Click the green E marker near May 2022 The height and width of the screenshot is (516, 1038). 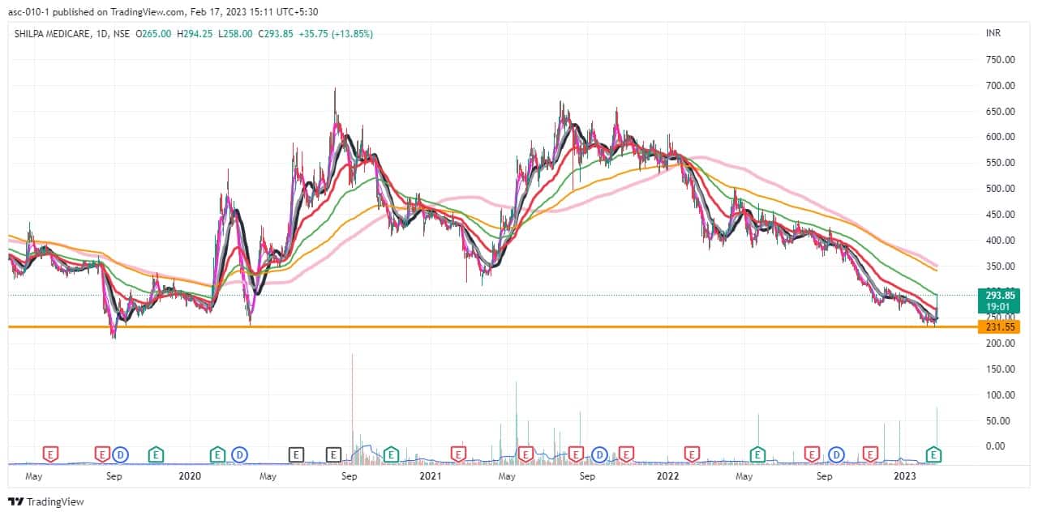pos(757,454)
